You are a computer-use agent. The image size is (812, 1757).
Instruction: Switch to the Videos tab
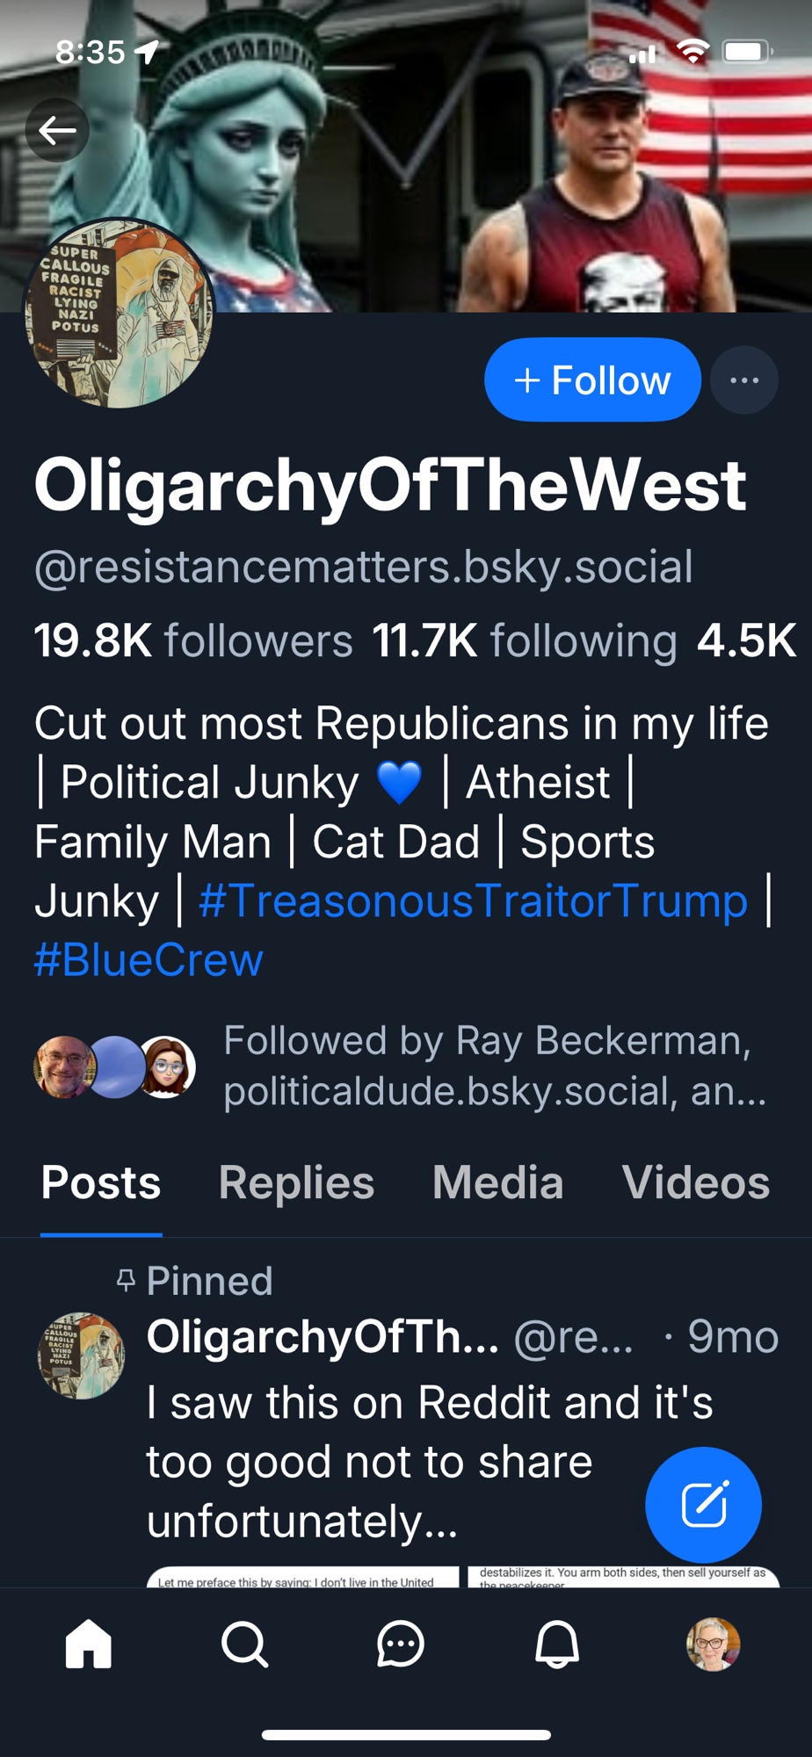[x=695, y=1182]
